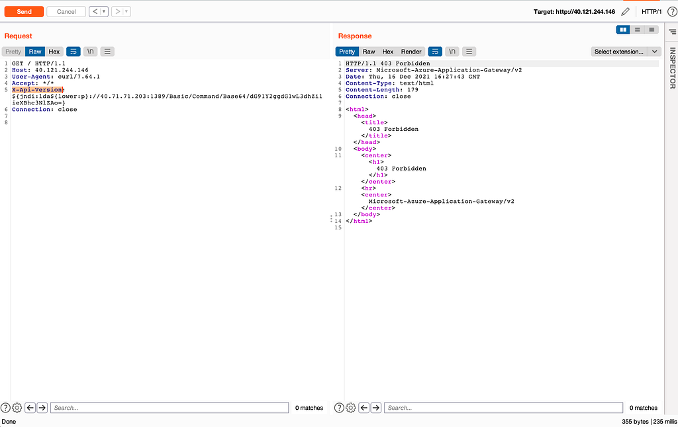Toggle non-printable characters in the Response panel
The height and width of the screenshot is (427, 678).
(x=452, y=52)
